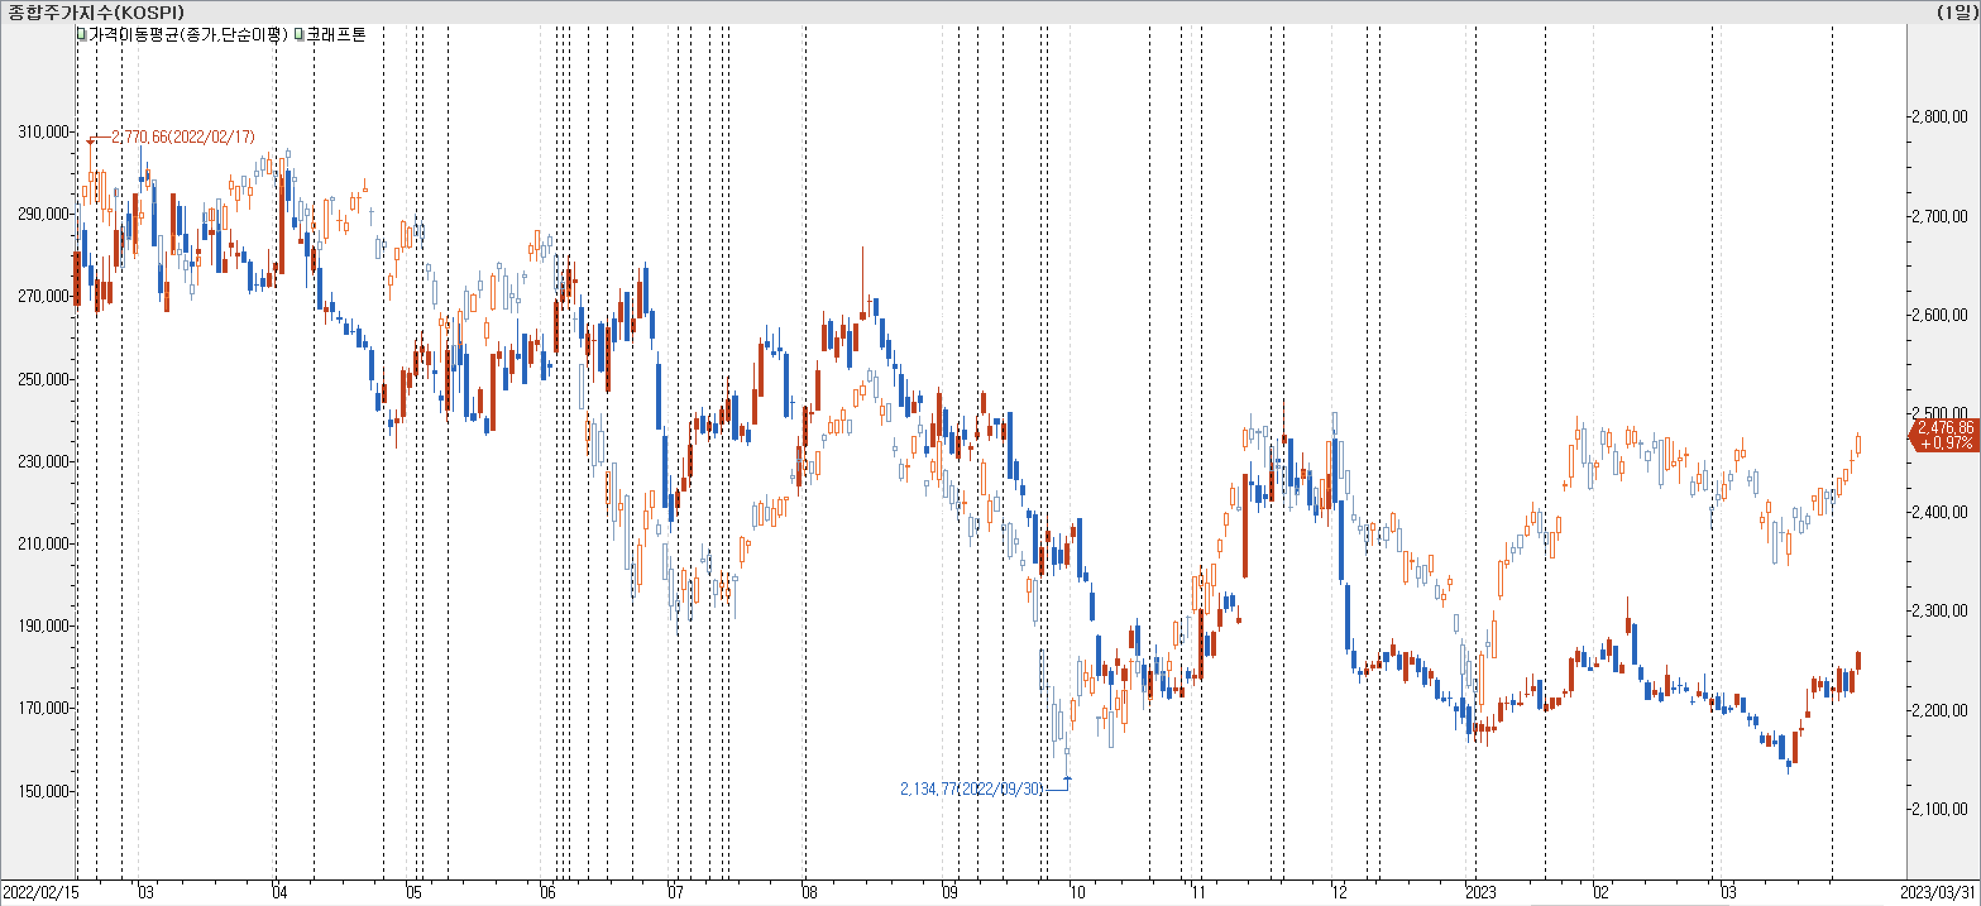Click the 2023/03/31 end date label
Screen dimensions: 1981x906
point(1937,892)
